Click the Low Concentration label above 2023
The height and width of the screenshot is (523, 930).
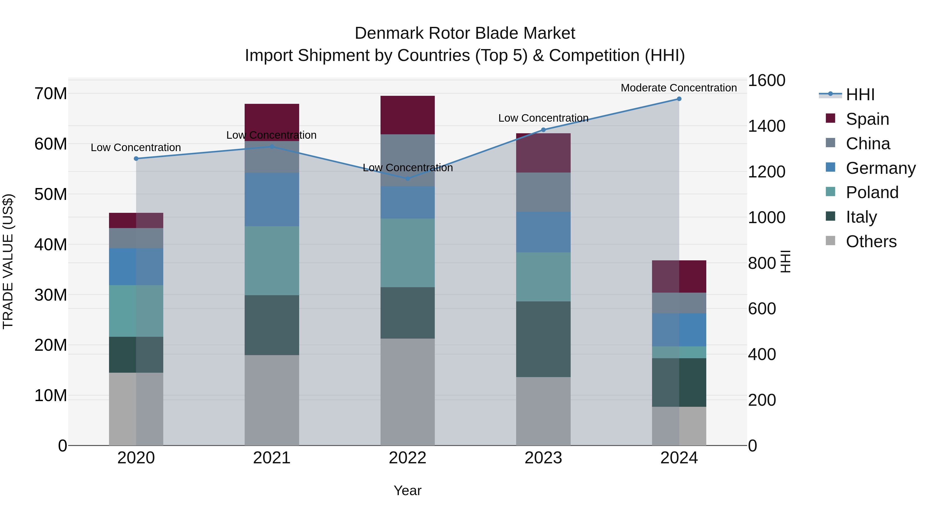pyautogui.click(x=543, y=118)
